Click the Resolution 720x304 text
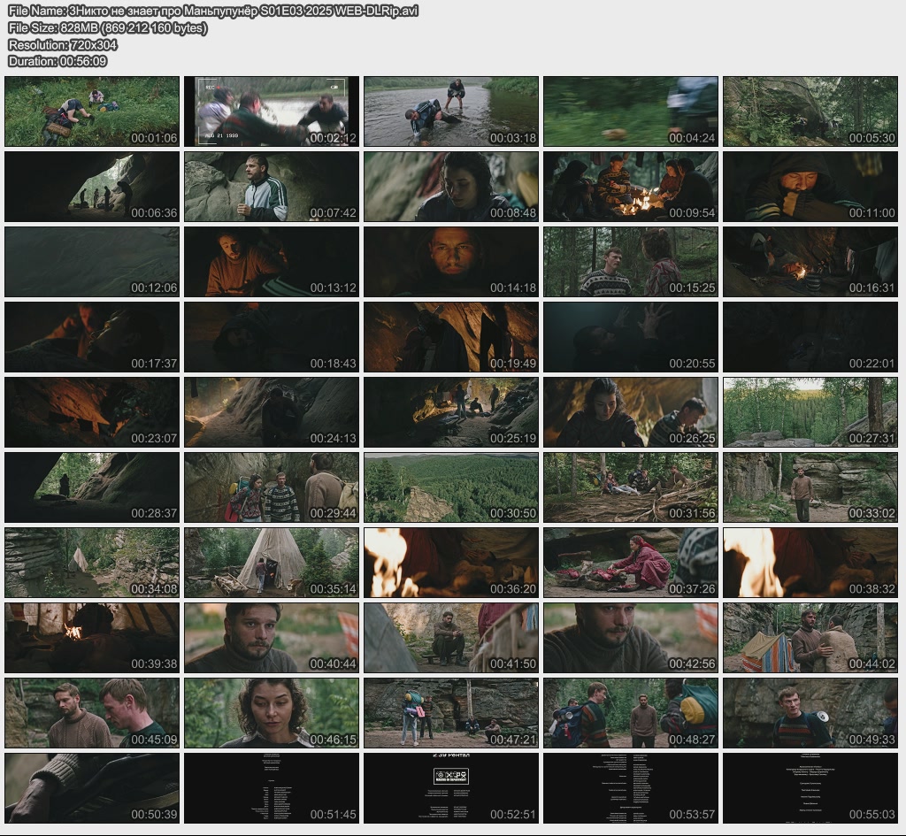Viewport: 906px width, 836px height. tap(63, 44)
